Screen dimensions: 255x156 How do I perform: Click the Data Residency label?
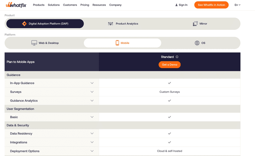21,134
